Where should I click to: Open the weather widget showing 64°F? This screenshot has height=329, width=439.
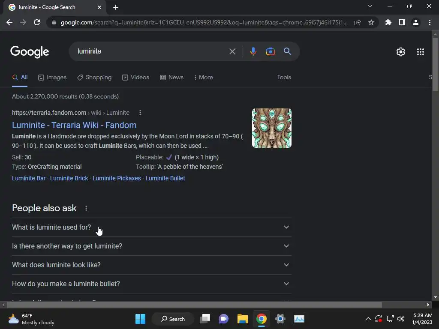(x=31, y=319)
